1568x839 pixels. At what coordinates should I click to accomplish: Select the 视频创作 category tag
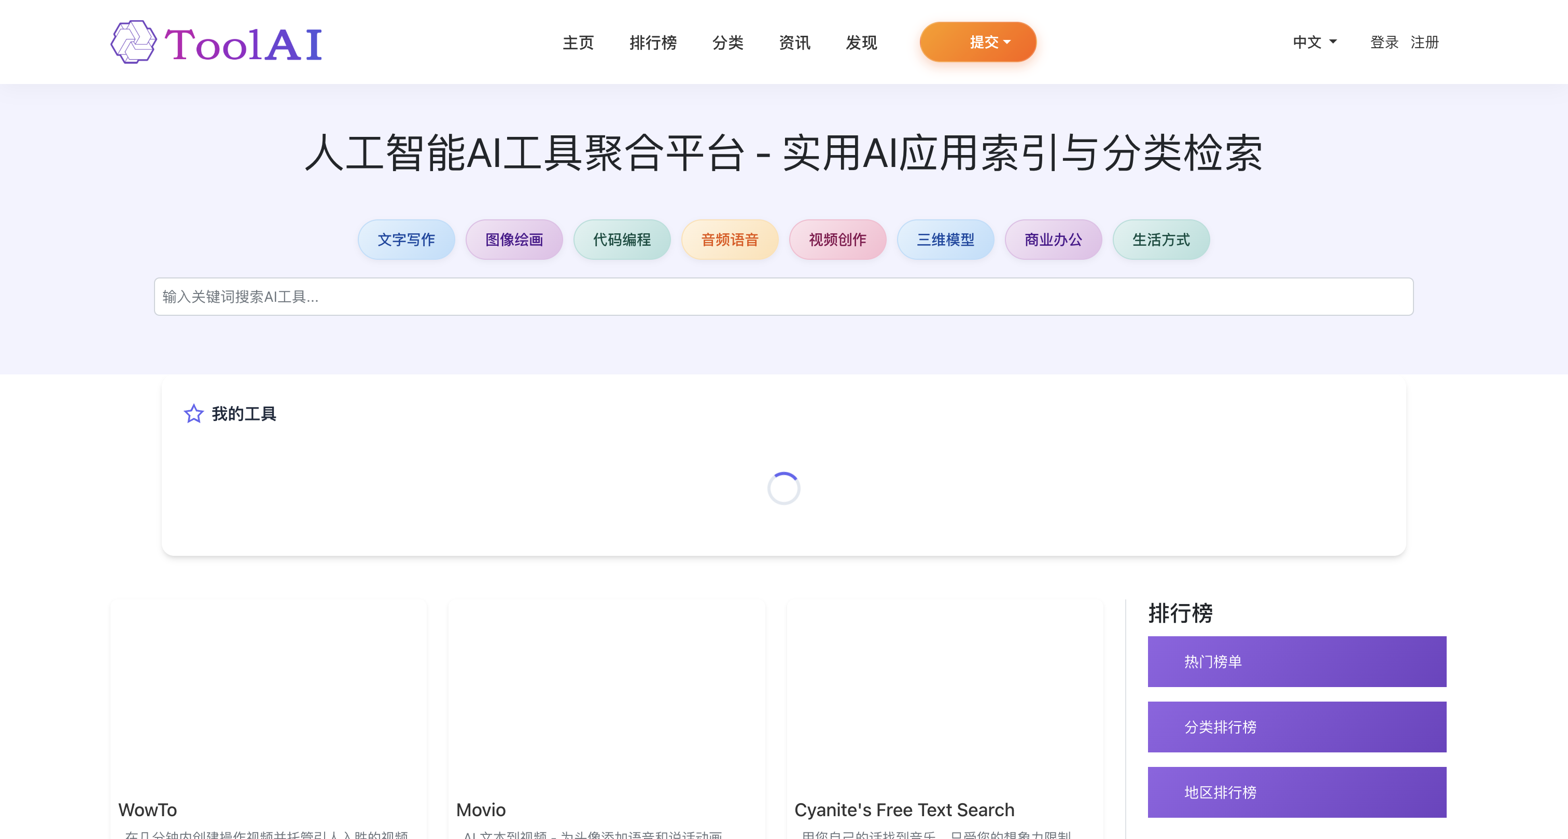pyautogui.click(x=837, y=239)
